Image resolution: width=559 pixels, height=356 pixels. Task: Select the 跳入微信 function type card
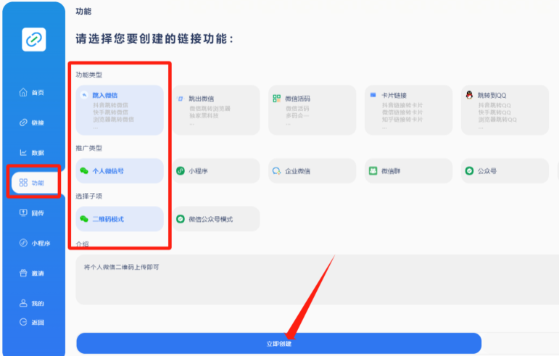pyautogui.click(x=120, y=110)
